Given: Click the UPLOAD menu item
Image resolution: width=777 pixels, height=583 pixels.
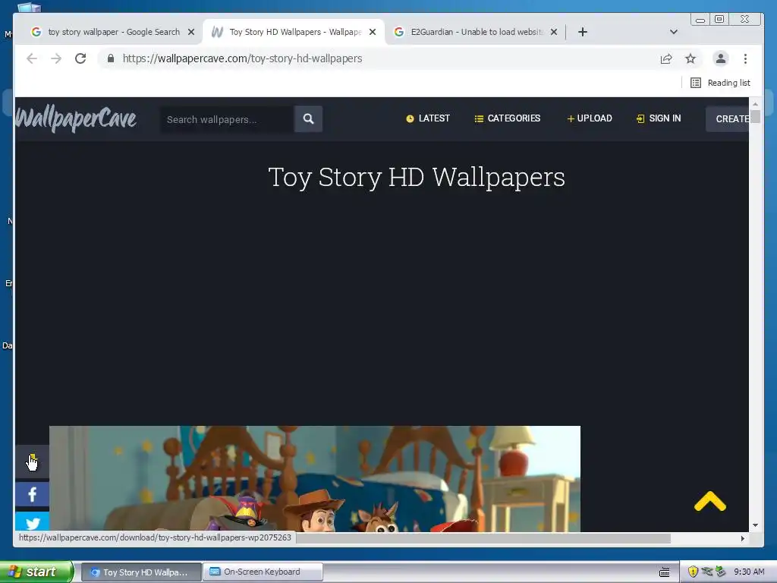Looking at the screenshot, I should 590,118.
